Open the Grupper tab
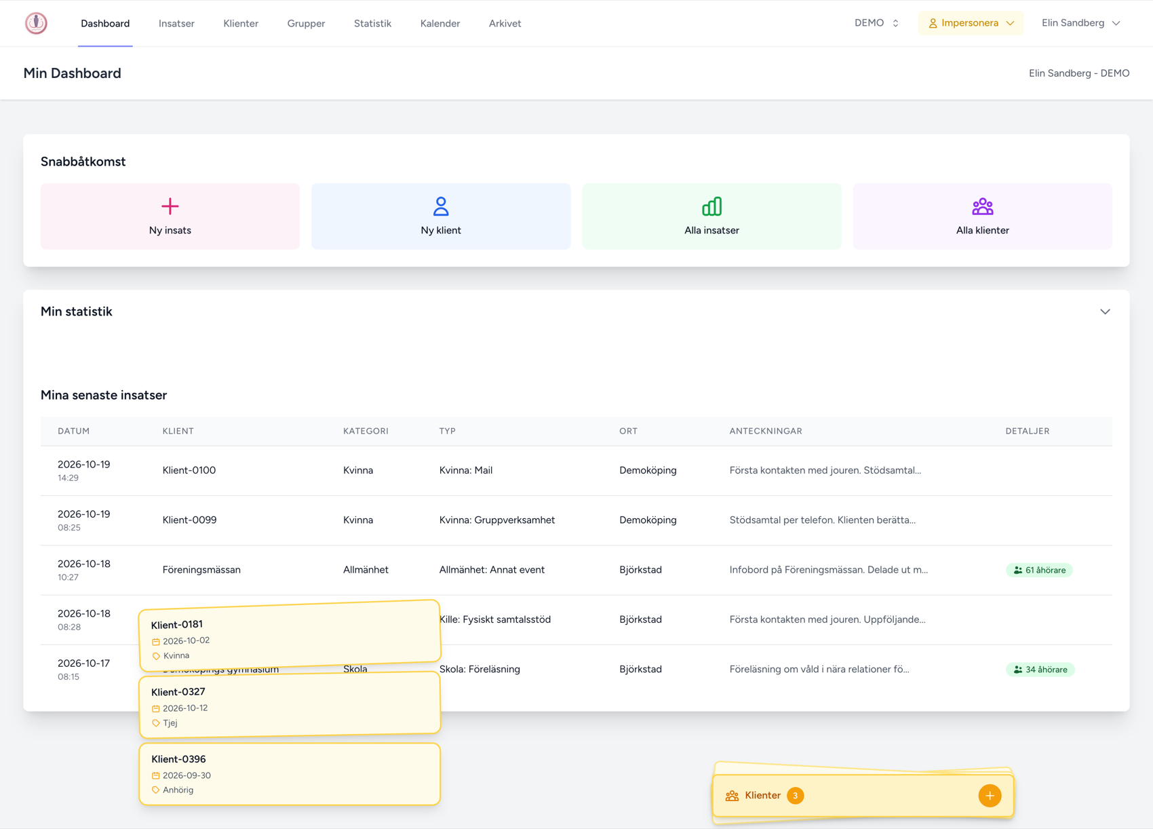The image size is (1153, 829). [x=306, y=24]
